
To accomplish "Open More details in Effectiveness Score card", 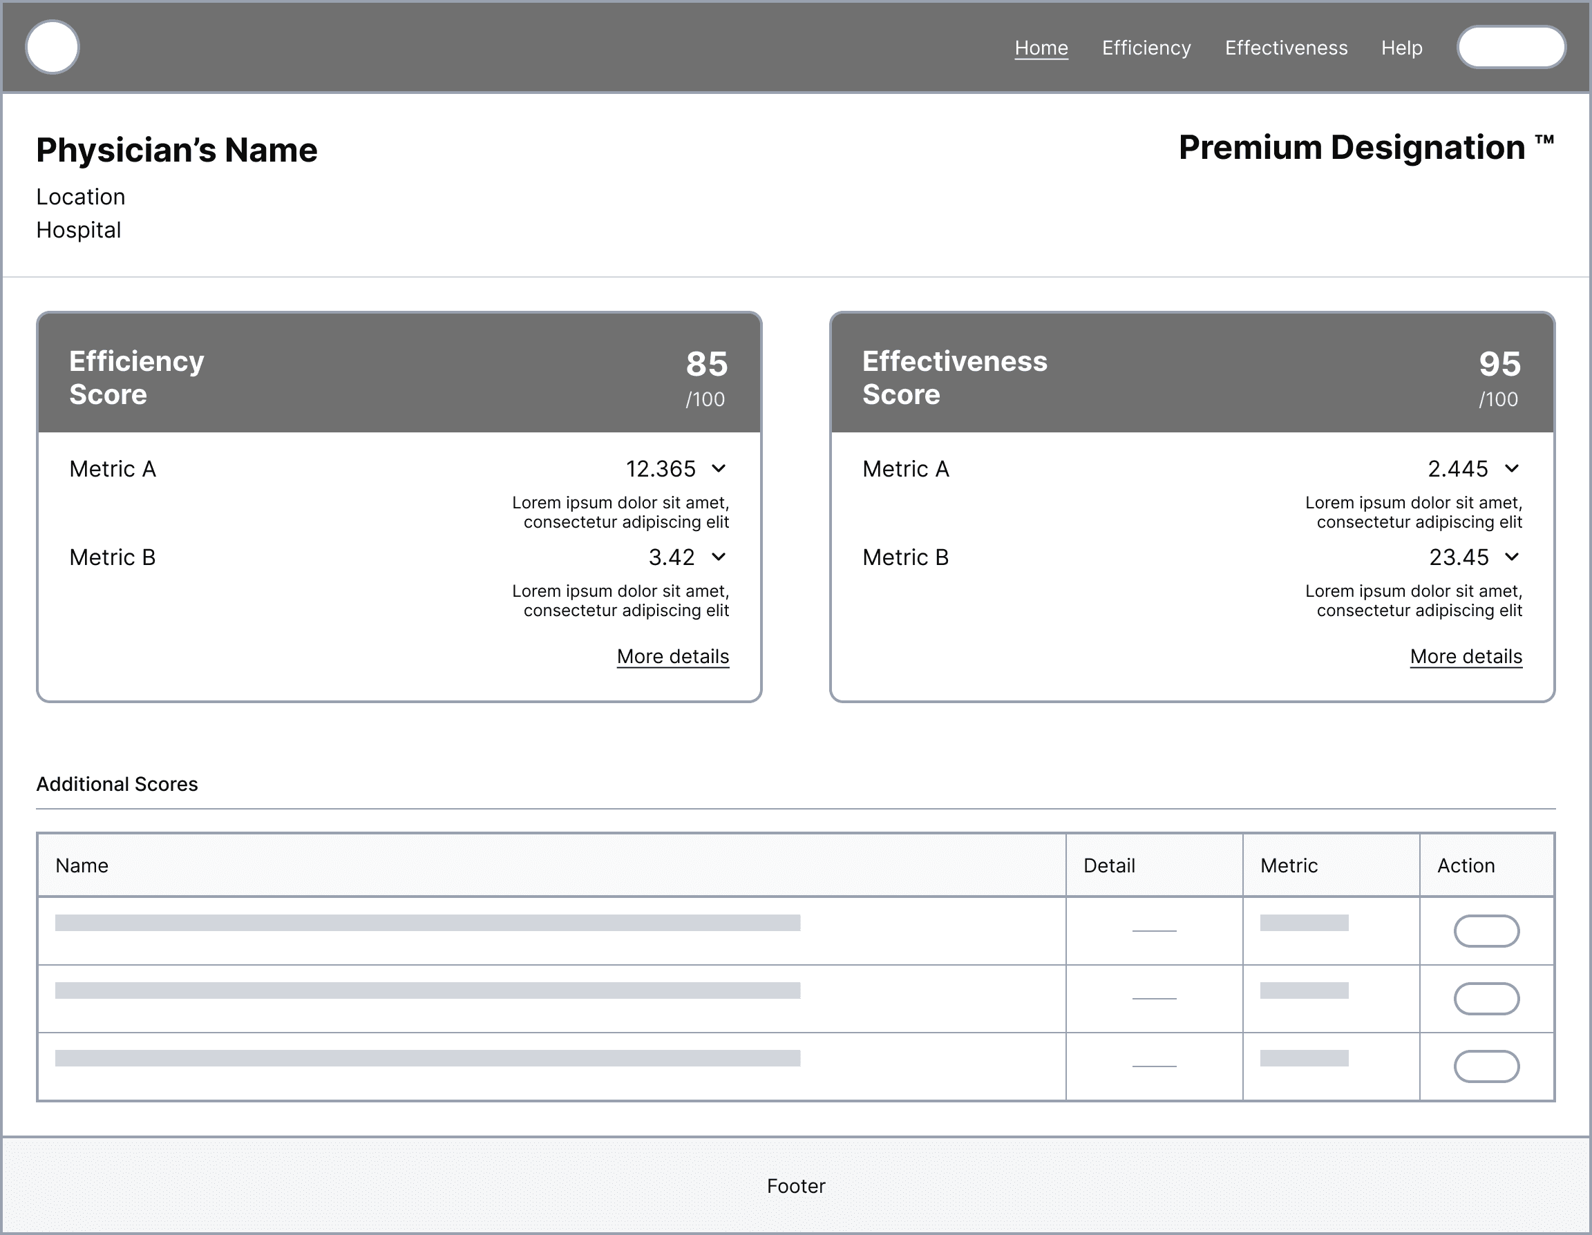I will point(1465,656).
